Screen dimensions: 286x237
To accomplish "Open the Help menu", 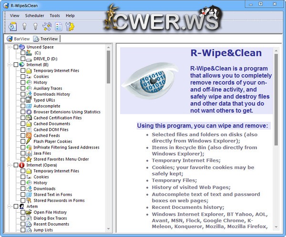I will [x=70, y=16].
